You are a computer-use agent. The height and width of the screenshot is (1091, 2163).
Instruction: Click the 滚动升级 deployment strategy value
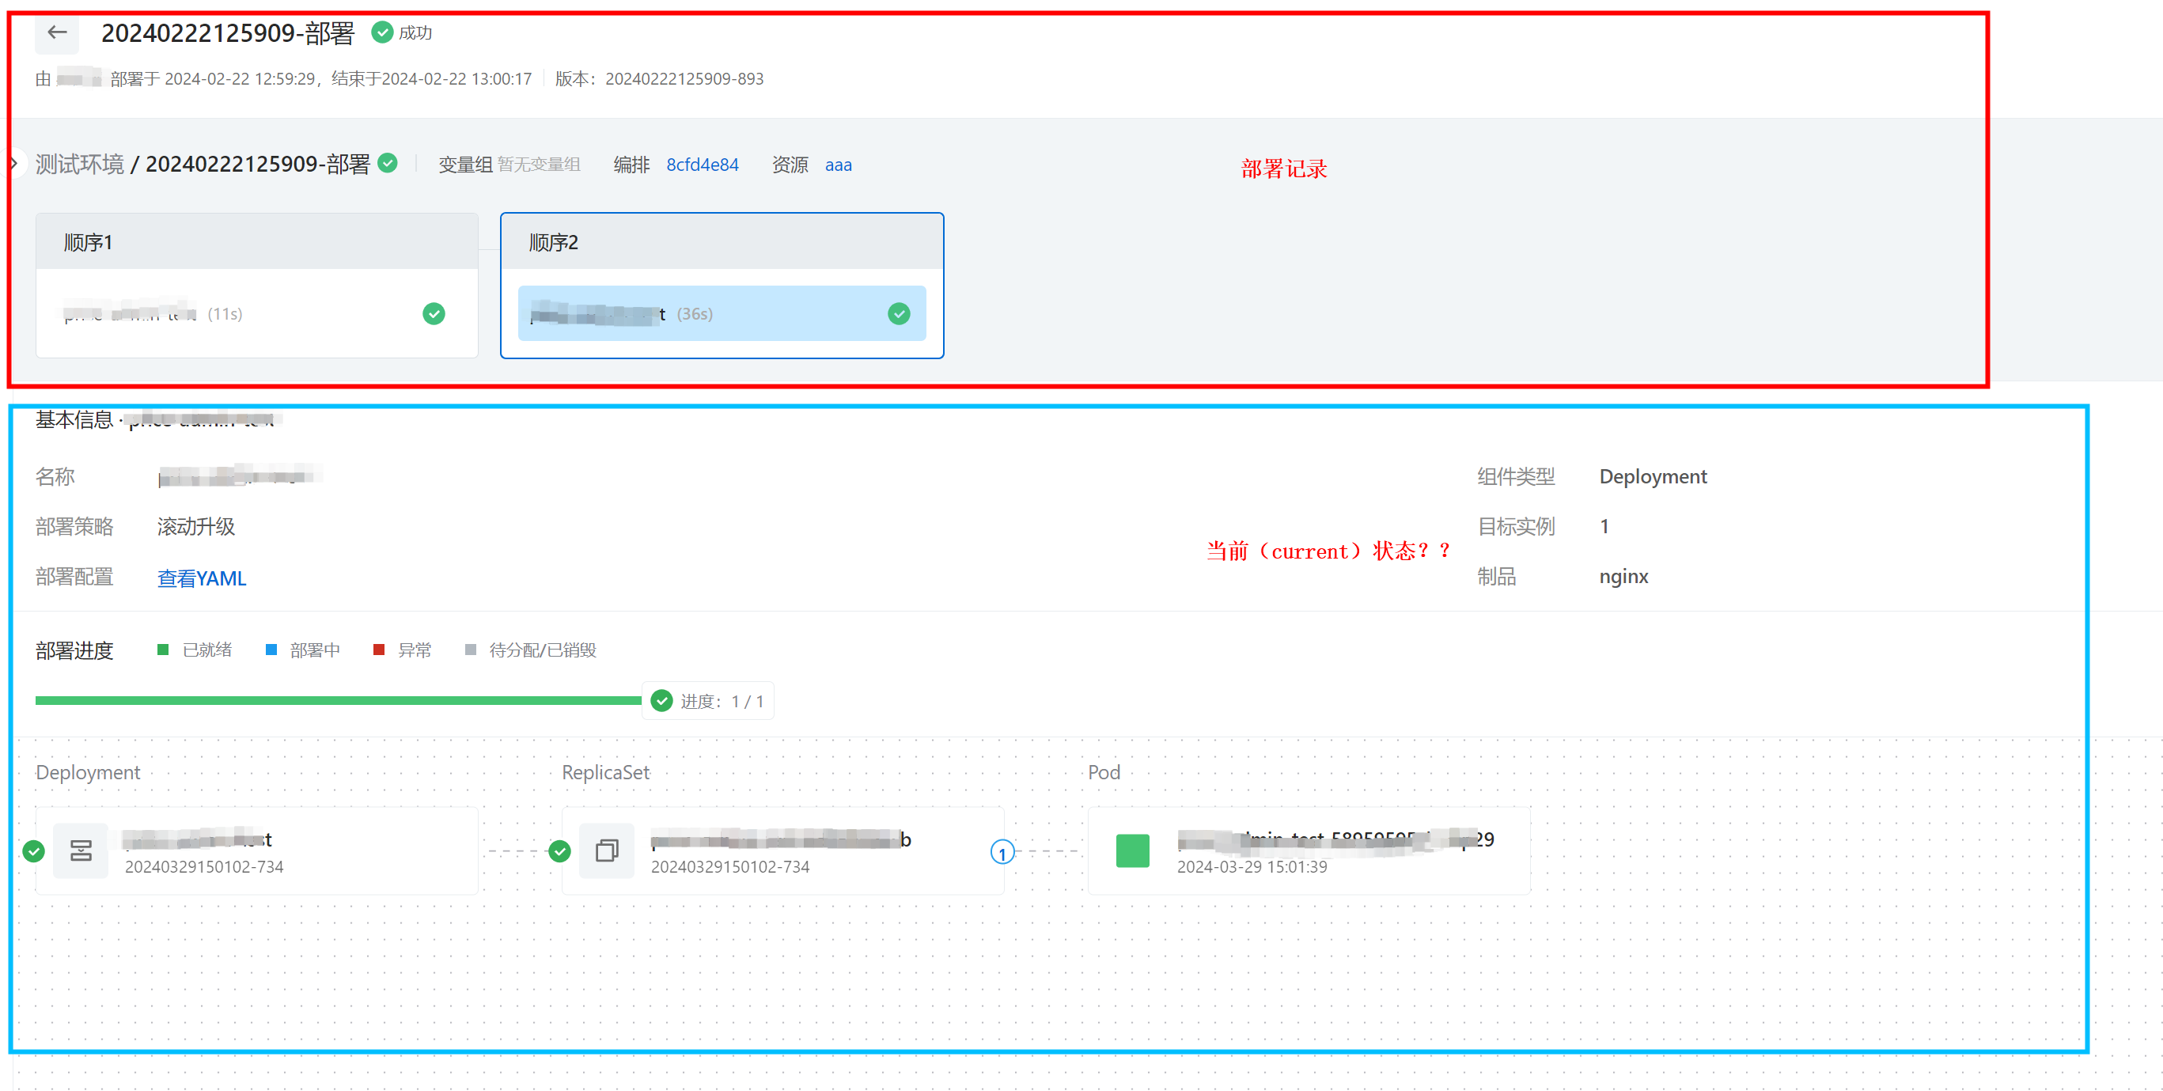(195, 527)
